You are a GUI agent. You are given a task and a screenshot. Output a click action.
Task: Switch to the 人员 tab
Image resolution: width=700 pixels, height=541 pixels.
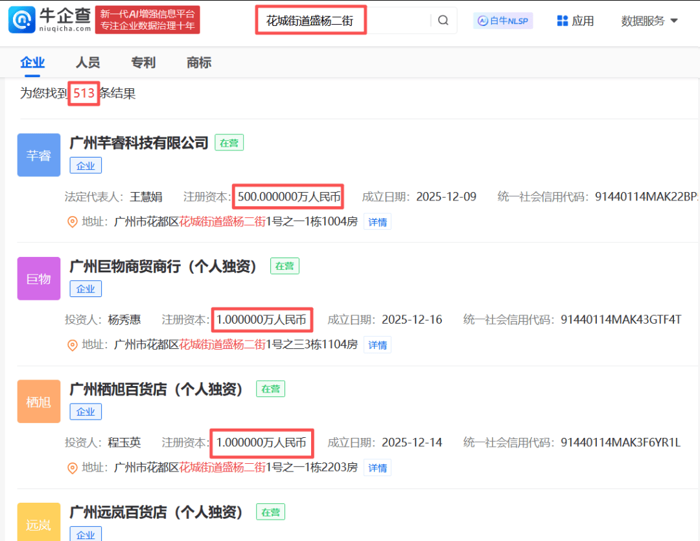[87, 62]
